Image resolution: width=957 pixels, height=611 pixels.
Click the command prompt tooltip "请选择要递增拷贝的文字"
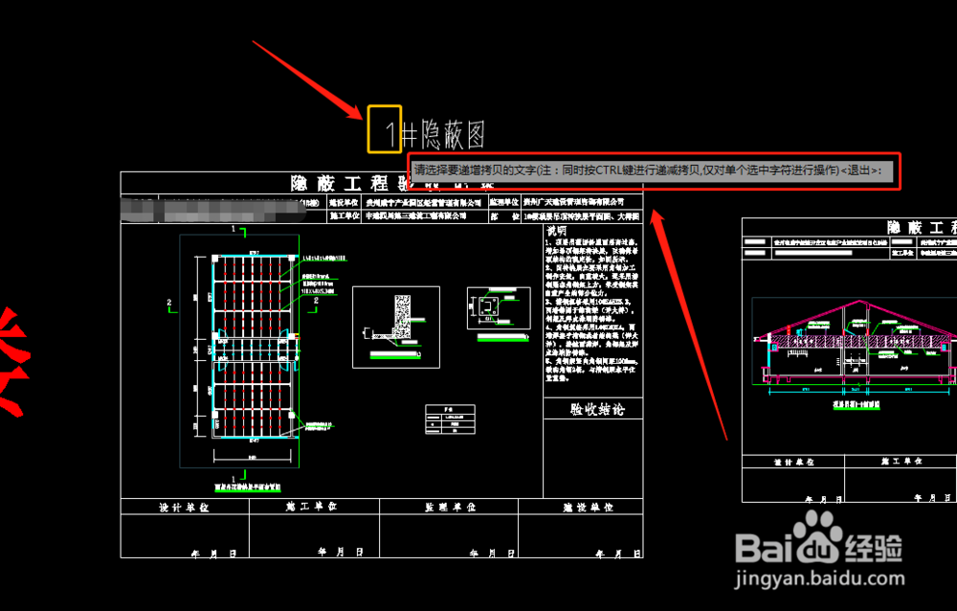tap(653, 170)
